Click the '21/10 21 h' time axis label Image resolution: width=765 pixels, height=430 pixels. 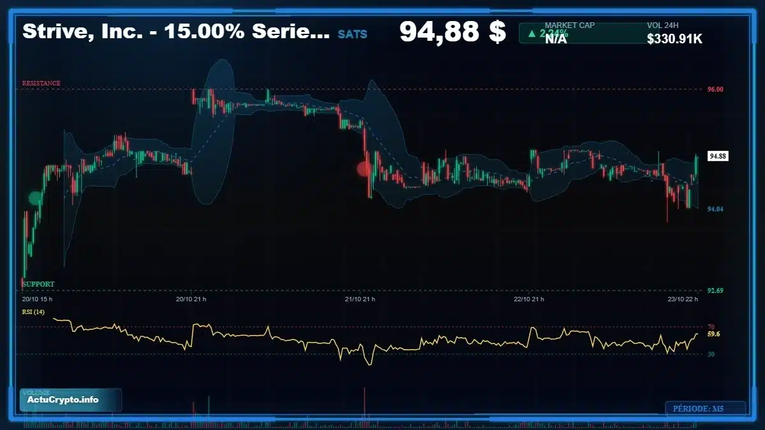coord(360,299)
